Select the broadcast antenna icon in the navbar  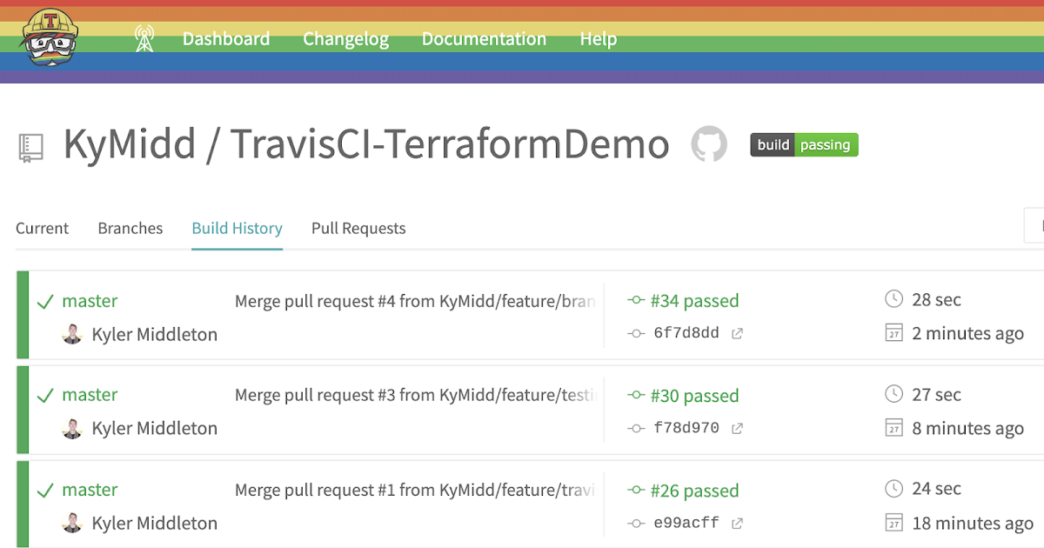pyautogui.click(x=144, y=38)
